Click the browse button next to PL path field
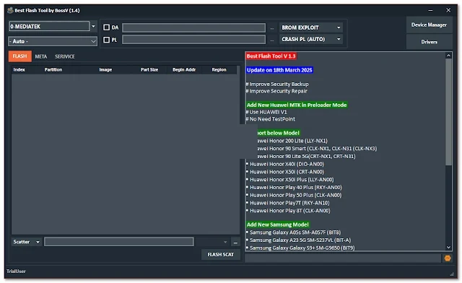The height and width of the screenshot is (283, 462). [x=271, y=40]
